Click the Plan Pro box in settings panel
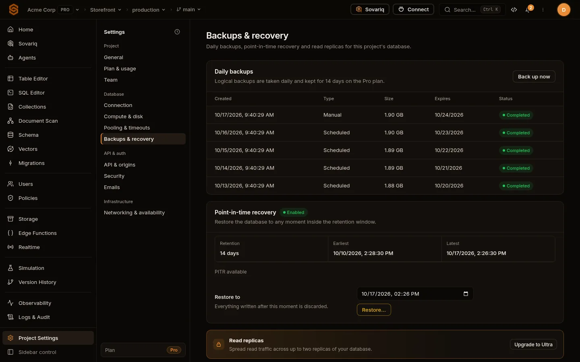Viewport: 580px width, 362px height. pos(143,350)
